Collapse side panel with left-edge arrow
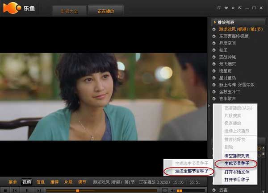Image resolution: width=268 pixels, height=193 pixels. click(209, 106)
